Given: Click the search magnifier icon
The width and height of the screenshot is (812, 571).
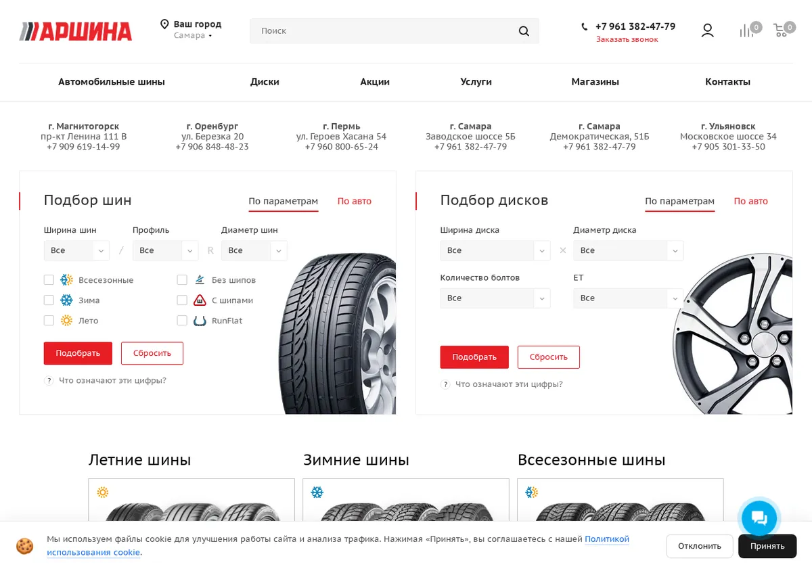Looking at the screenshot, I should pyautogui.click(x=524, y=31).
